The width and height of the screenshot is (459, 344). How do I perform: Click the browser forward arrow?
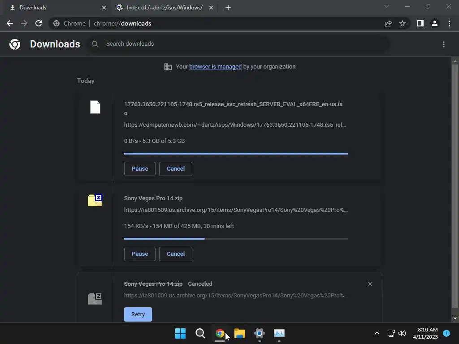tap(24, 23)
